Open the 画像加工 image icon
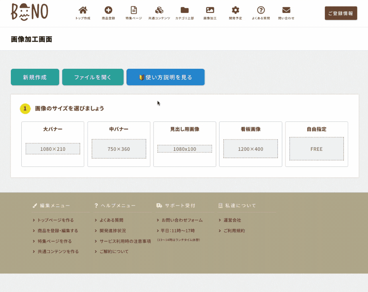This screenshot has height=292, width=368. coord(210,10)
